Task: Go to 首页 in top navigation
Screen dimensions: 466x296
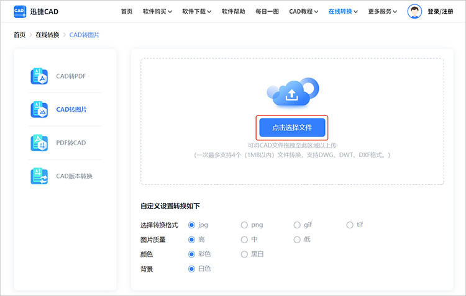Action: pos(127,12)
